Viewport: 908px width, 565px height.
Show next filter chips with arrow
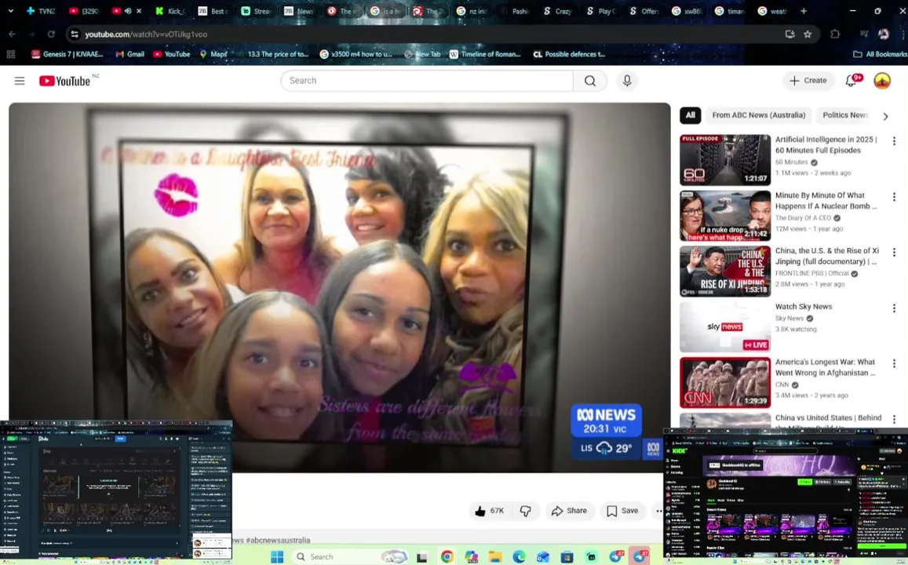click(x=884, y=116)
